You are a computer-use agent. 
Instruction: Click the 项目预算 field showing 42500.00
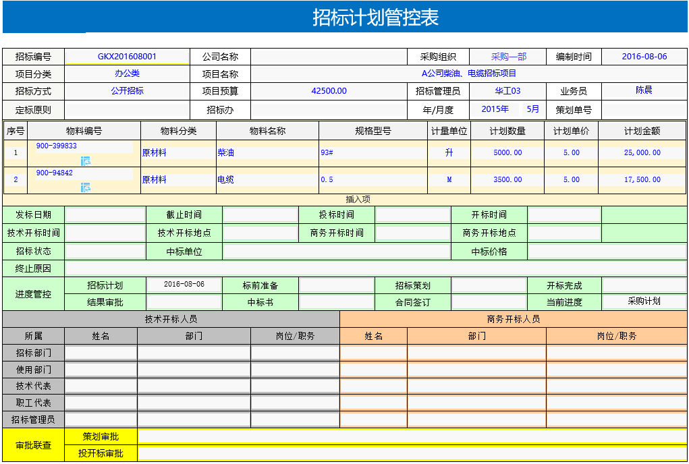tap(329, 90)
